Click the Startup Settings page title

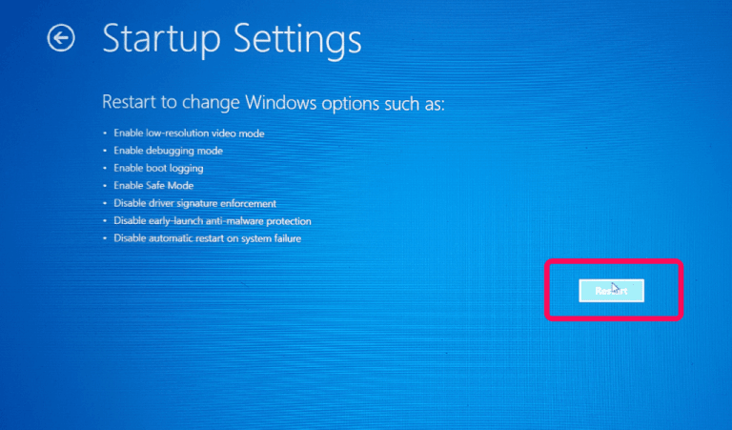pos(232,39)
